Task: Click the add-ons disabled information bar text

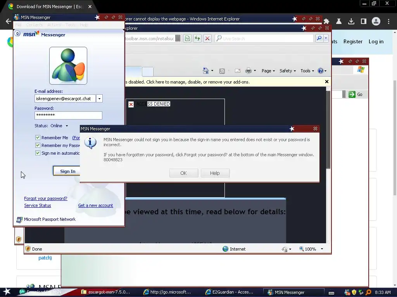Action: 187,82
